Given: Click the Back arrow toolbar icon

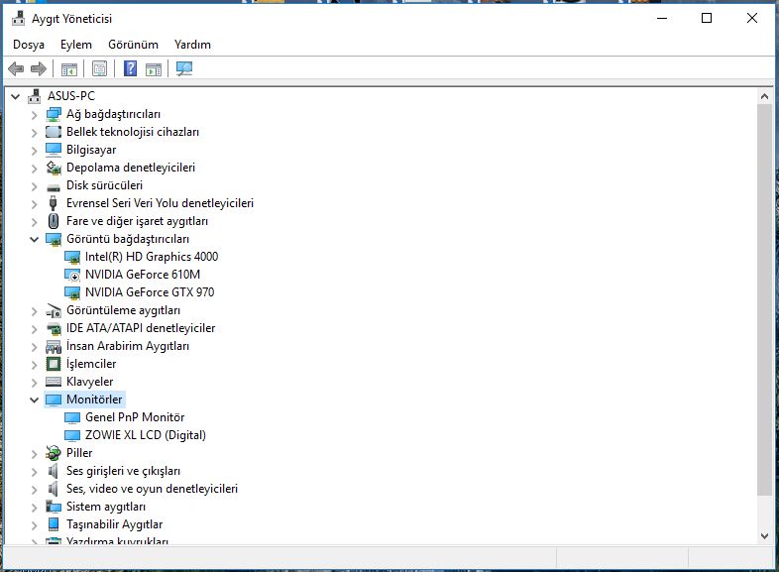Looking at the screenshot, I should [x=17, y=68].
